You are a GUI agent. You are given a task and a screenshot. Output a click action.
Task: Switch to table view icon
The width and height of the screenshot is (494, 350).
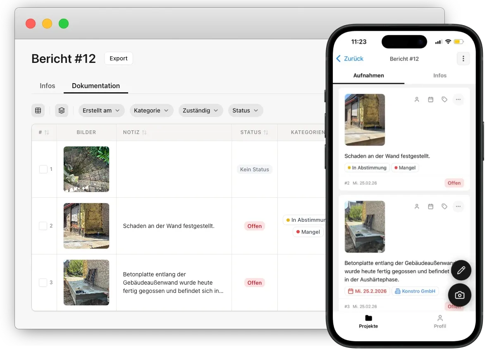coord(38,110)
